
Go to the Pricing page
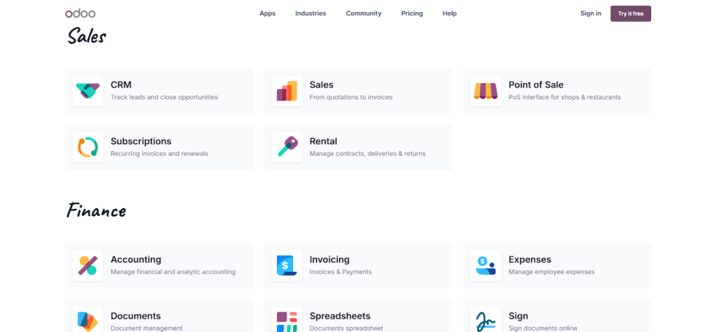[x=412, y=13]
